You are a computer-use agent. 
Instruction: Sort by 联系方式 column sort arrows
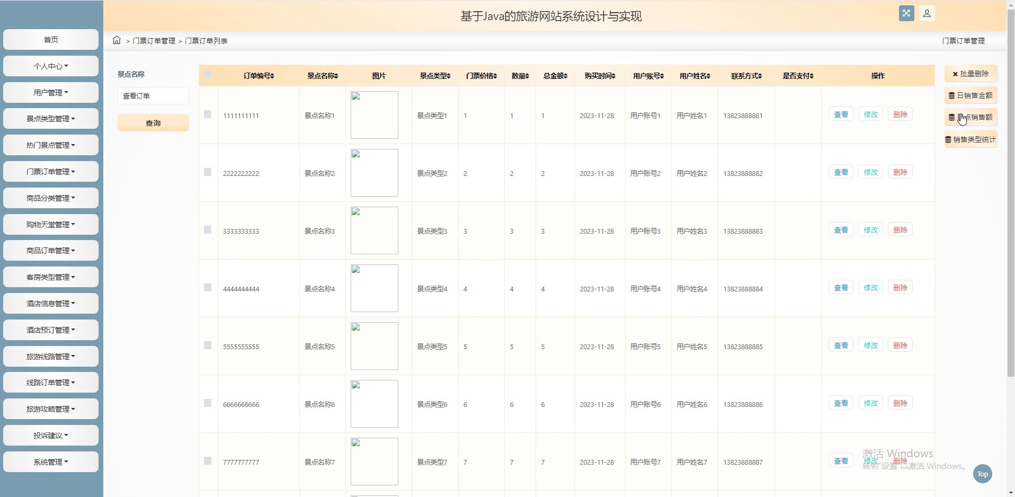pyautogui.click(x=760, y=76)
